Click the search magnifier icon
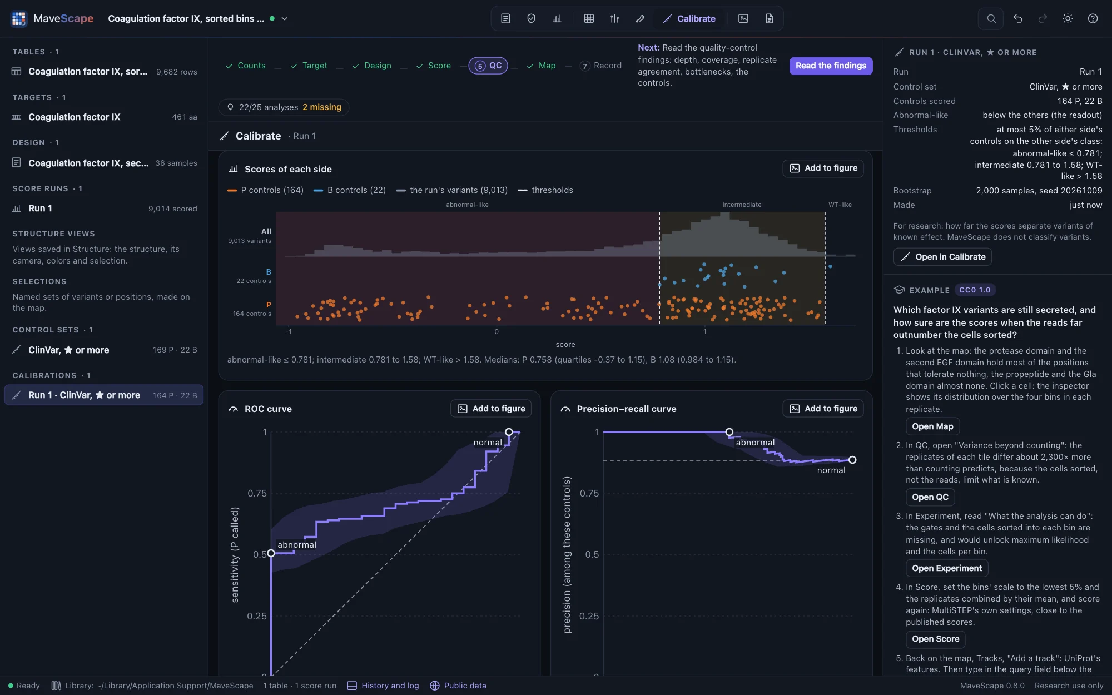The height and width of the screenshot is (695, 1112). coord(991,18)
